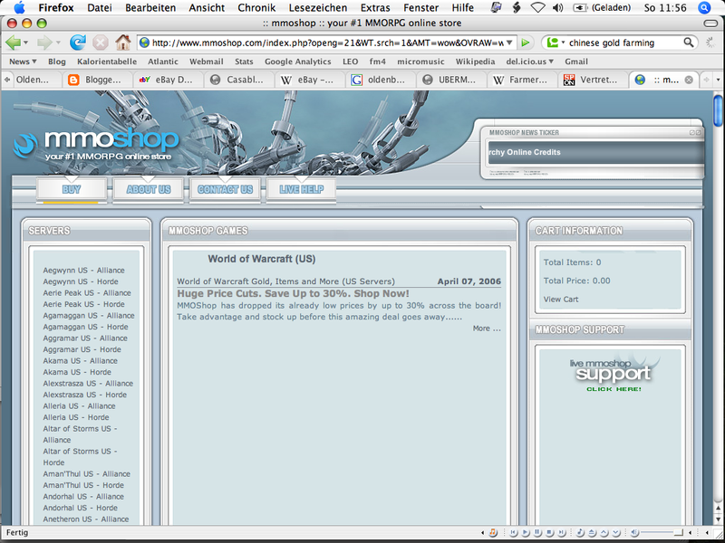Expand the URL bar history dropdown
The height and width of the screenshot is (543, 725).
(509, 43)
